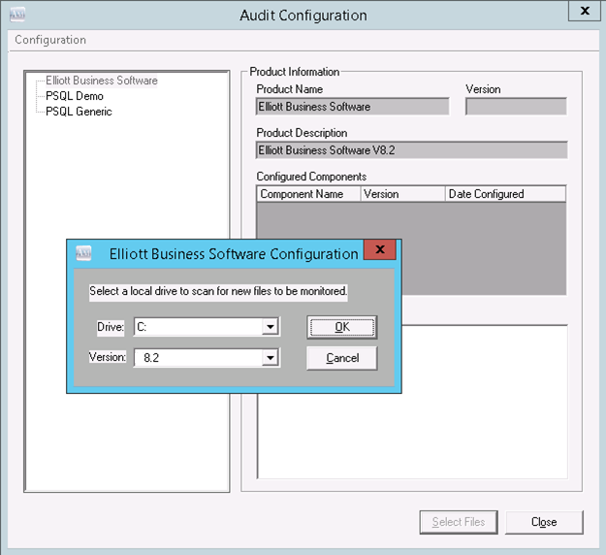The image size is (606, 555).
Task: Click the Version combo box showing 8.2
Action: coord(207,358)
